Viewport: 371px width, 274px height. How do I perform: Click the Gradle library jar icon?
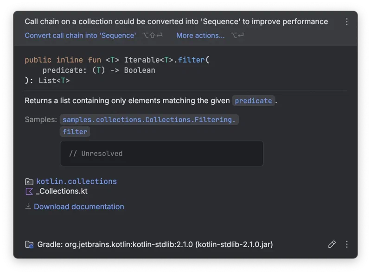coord(29,244)
